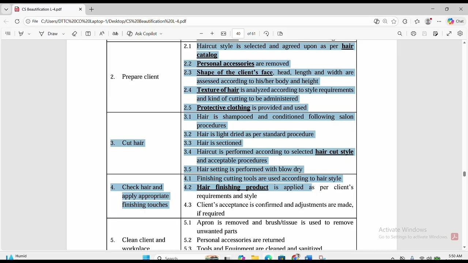Open PDF viewer settings gear

click(x=460, y=34)
